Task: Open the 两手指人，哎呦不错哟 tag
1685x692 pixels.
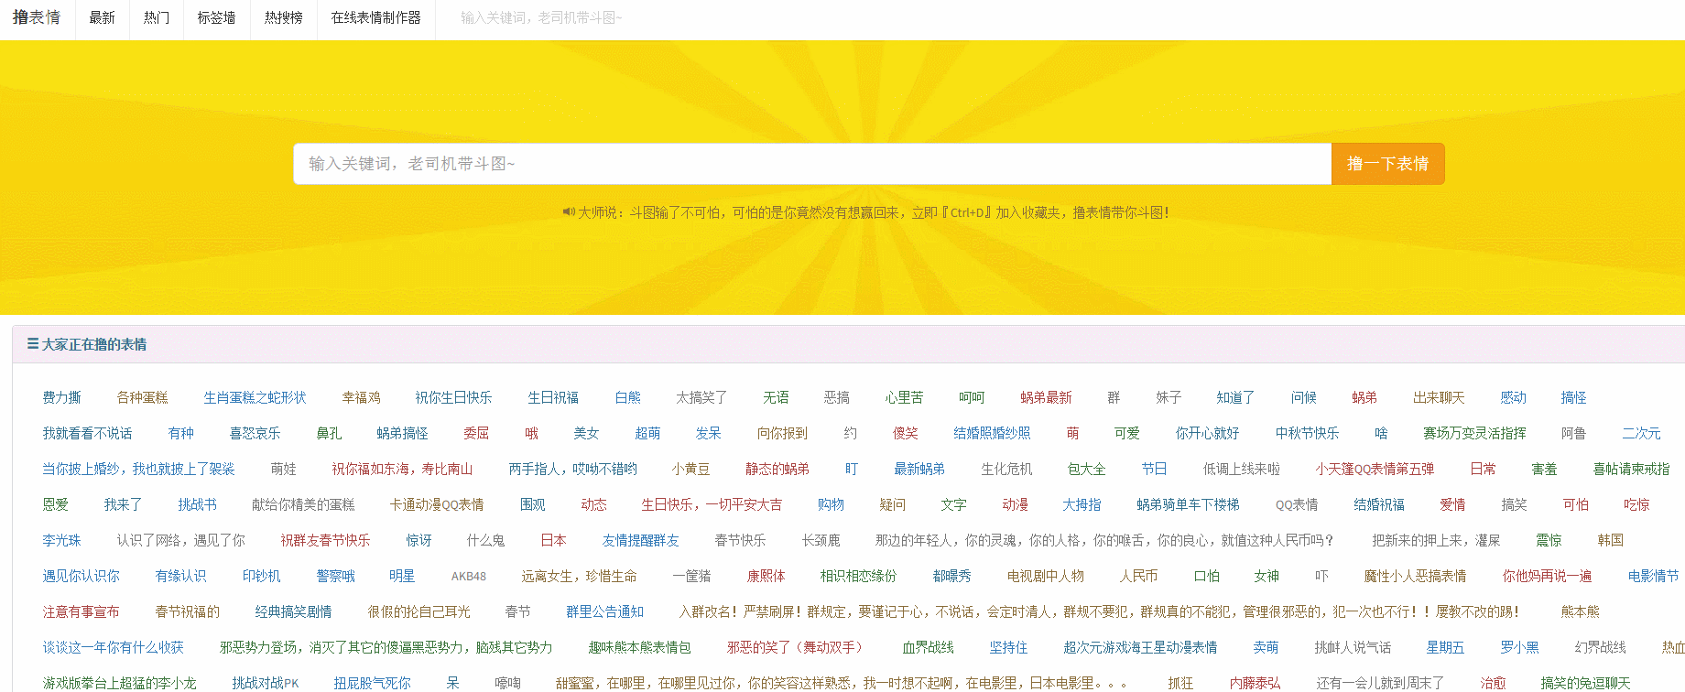Action: coord(572,469)
